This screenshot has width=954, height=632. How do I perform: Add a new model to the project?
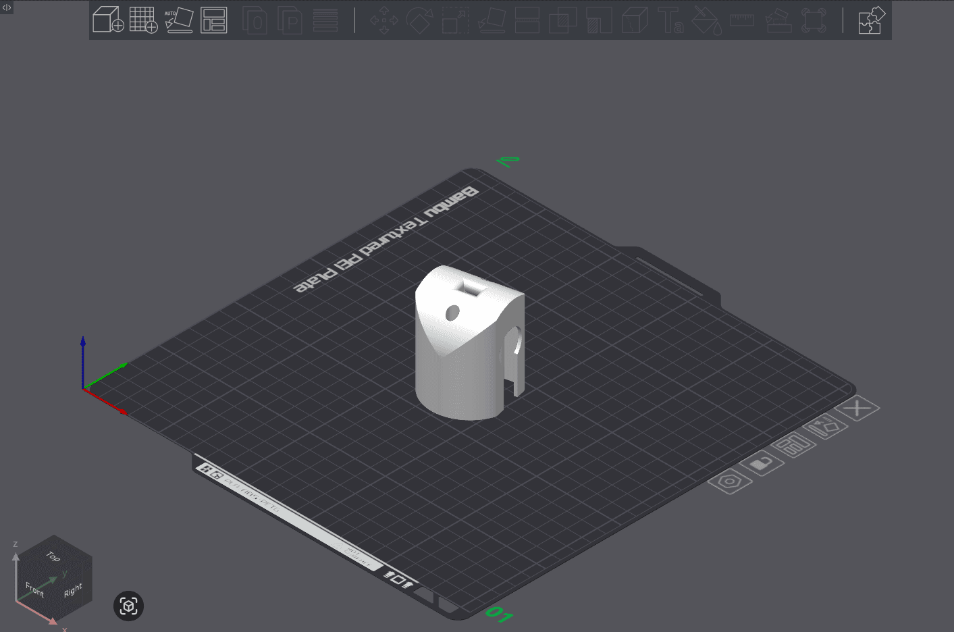pos(108,20)
